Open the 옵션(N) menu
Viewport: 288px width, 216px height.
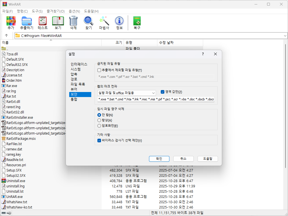pyautogui.click(x=75, y=11)
